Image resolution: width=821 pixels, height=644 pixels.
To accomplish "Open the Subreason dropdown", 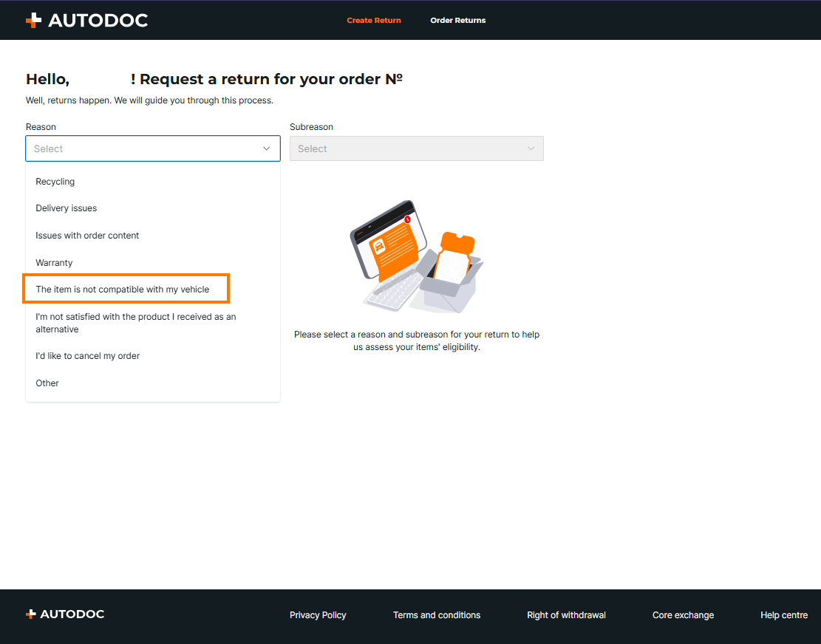I will click(x=416, y=148).
